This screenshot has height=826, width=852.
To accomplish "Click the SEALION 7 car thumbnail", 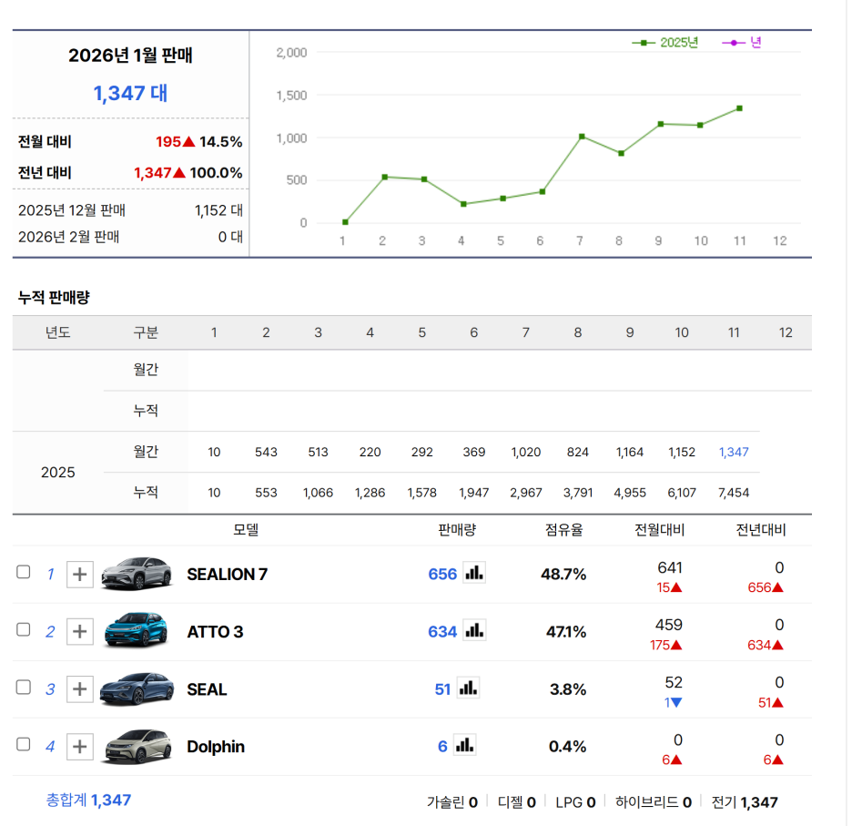I will (x=137, y=573).
